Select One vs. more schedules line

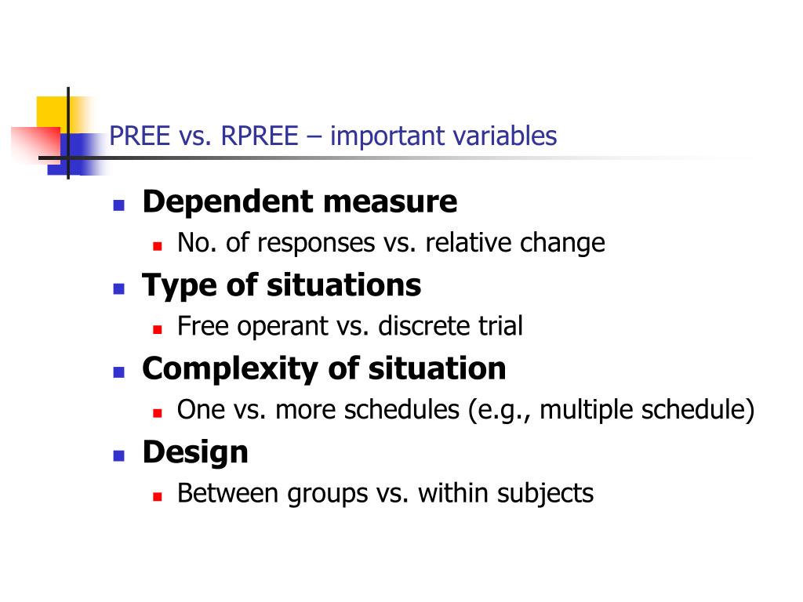click(466, 410)
